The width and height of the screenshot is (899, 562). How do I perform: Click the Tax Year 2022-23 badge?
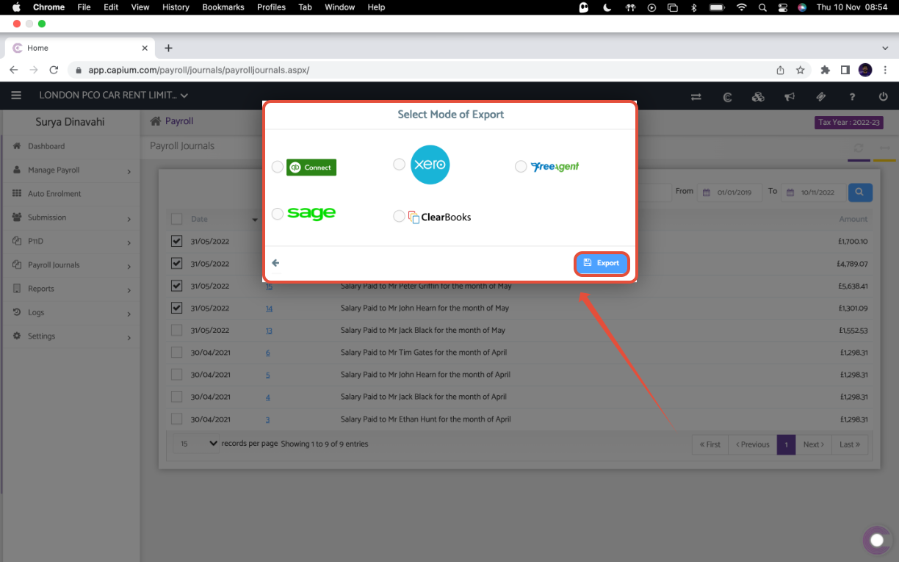849,123
